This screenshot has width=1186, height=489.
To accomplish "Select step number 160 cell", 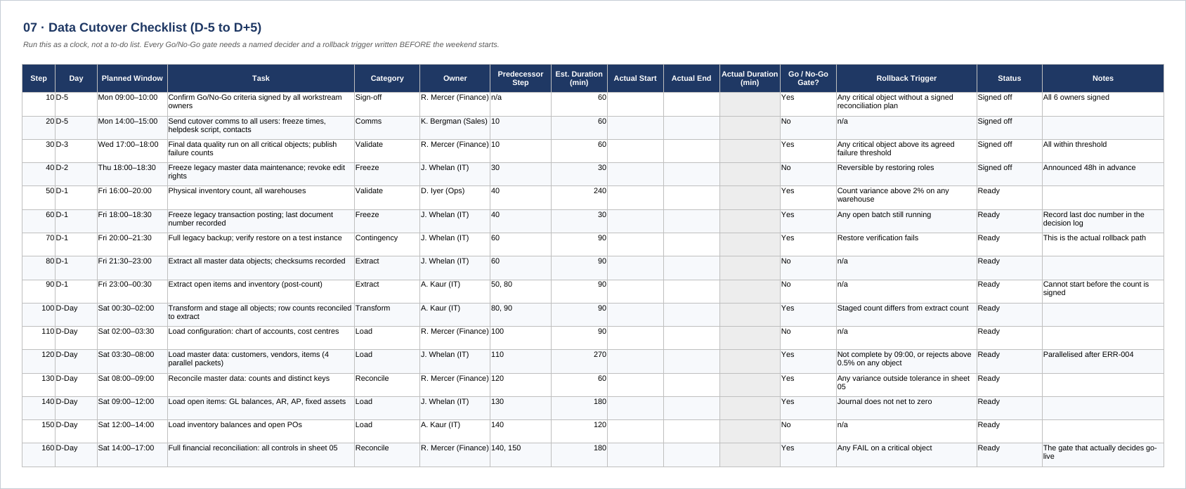I will (39, 455).
